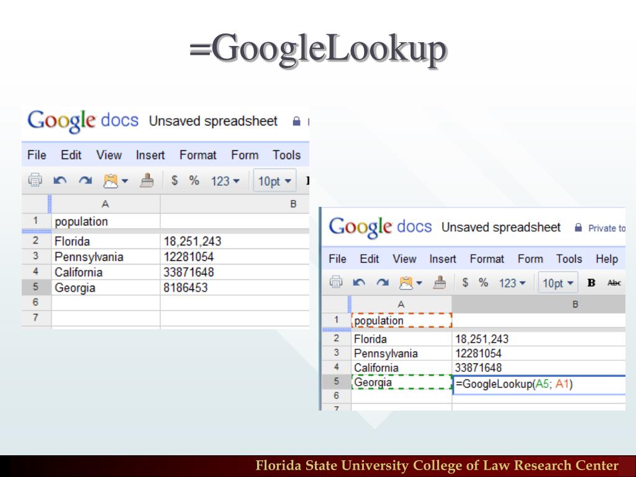
Task: Click left spreadsheet's Unsaved spreadsheet title
Action: coord(213,121)
